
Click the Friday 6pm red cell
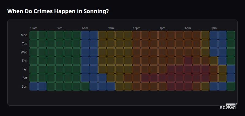pyautogui.click(x=188, y=69)
